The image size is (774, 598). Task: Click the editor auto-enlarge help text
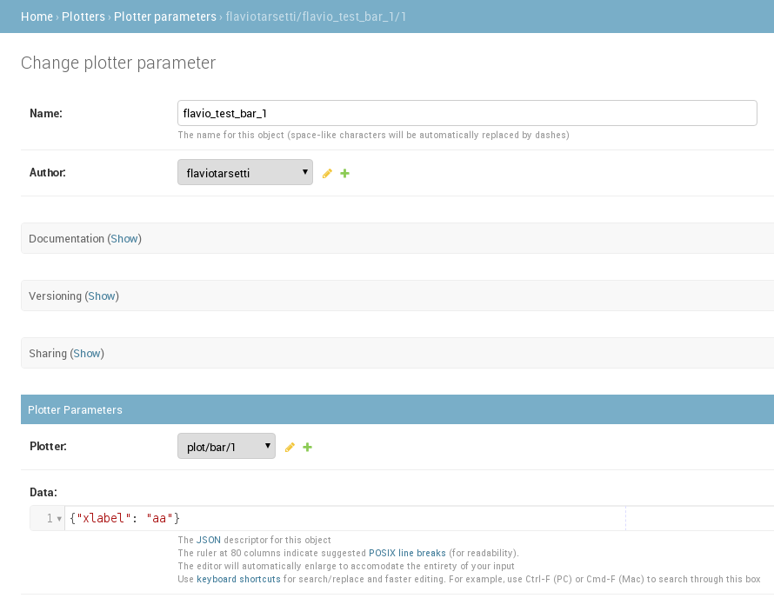pyautogui.click(x=346, y=566)
